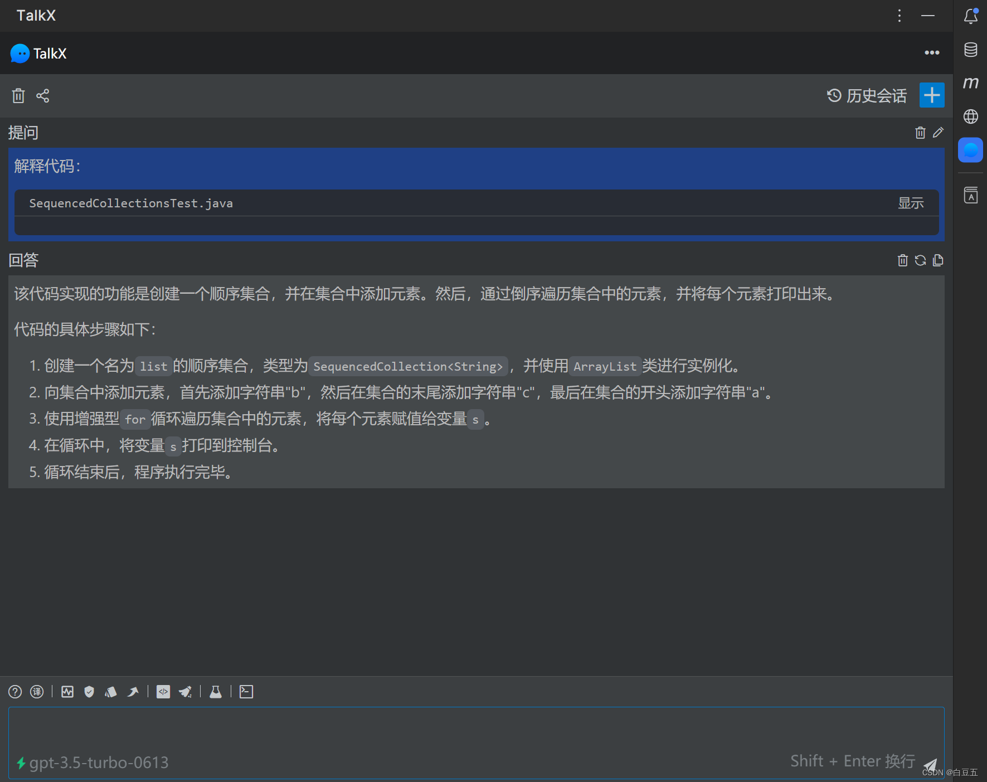The height and width of the screenshot is (782, 987).
Task: Click the 'list' inline code tag
Action: (x=153, y=366)
